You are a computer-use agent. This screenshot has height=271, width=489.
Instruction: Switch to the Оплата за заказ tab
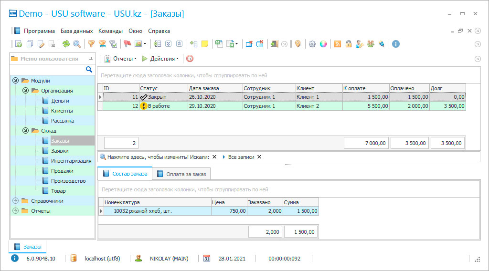(x=181, y=174)
